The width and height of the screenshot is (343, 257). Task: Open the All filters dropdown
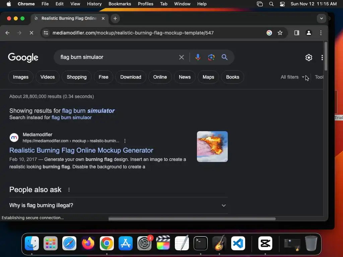(x=292, y=77)
